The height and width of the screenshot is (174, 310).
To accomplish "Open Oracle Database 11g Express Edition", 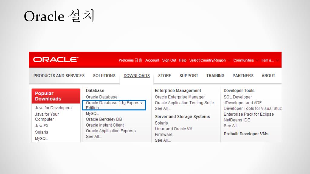I will [x=114, y=105].
